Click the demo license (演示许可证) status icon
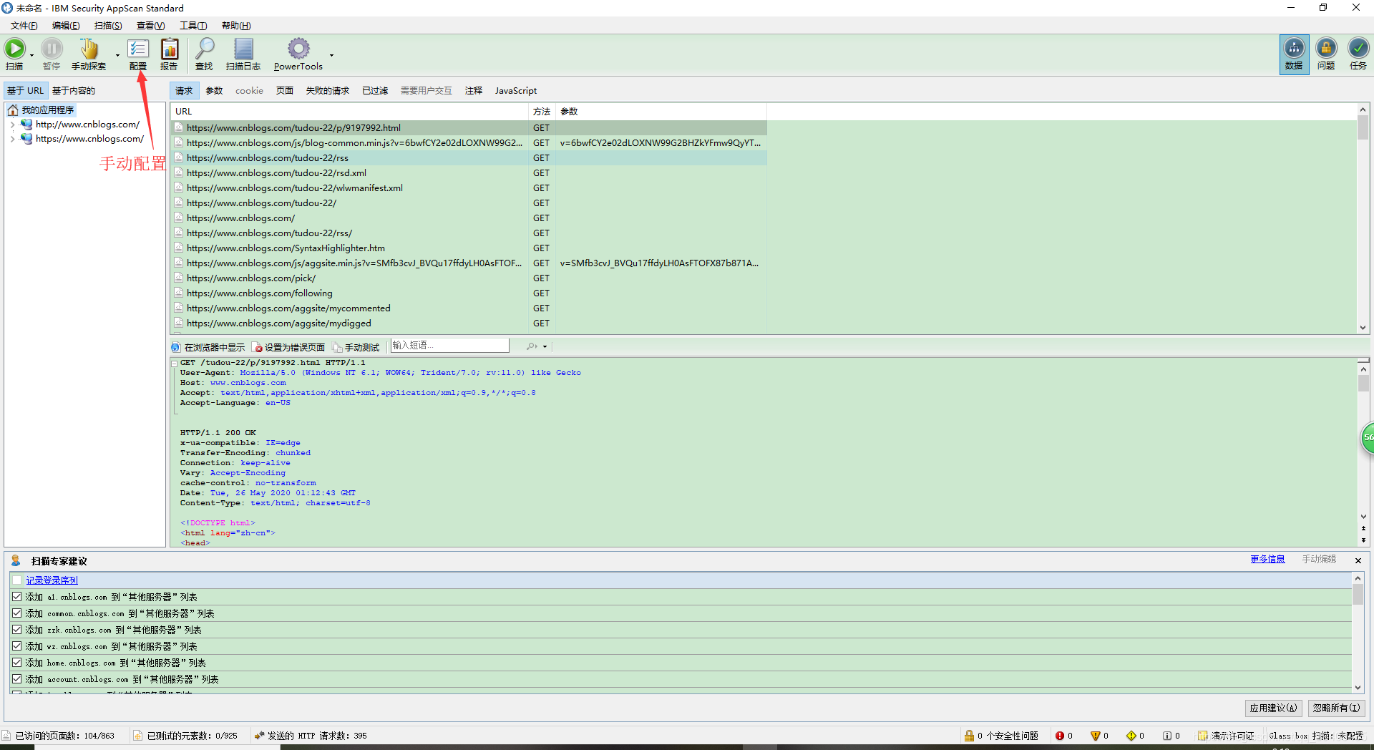1374x750 pixels. [1203, 736]
